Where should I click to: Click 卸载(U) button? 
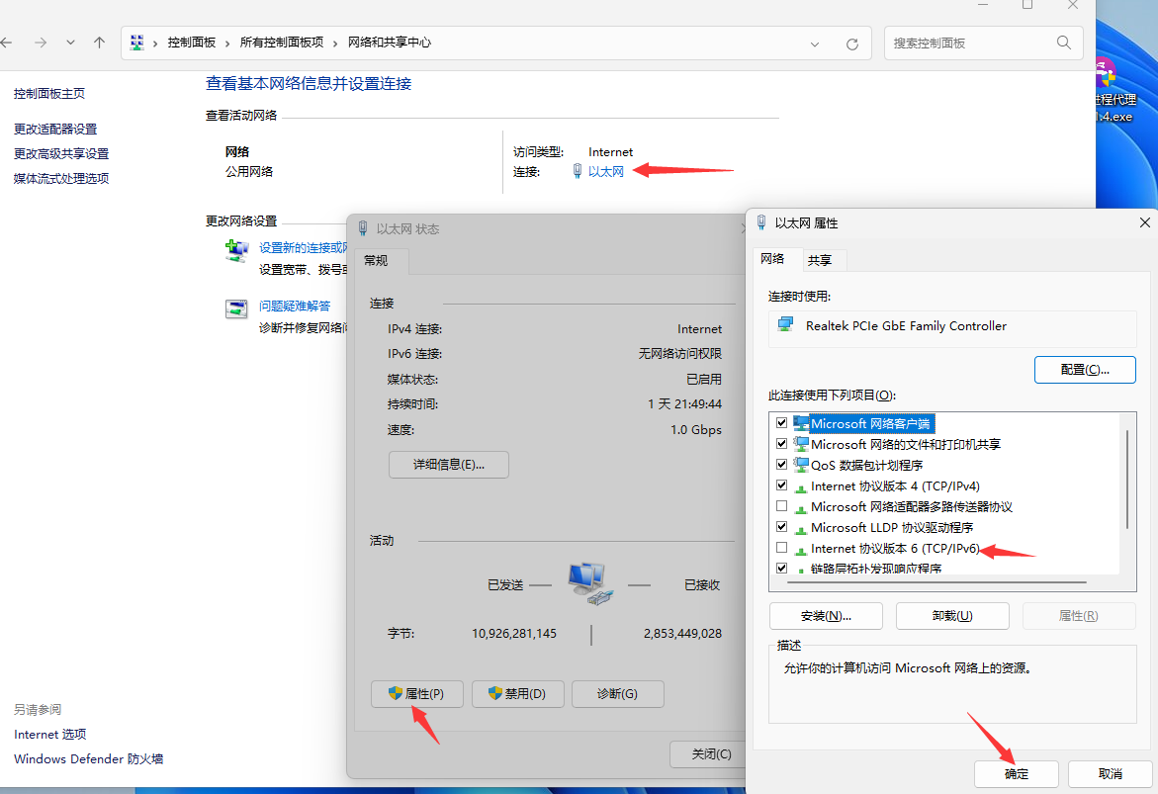(952, 615)
